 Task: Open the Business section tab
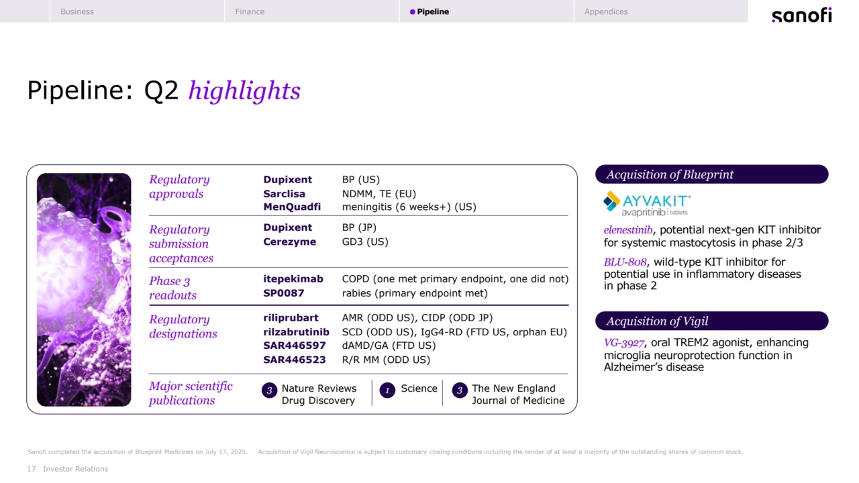137,11
